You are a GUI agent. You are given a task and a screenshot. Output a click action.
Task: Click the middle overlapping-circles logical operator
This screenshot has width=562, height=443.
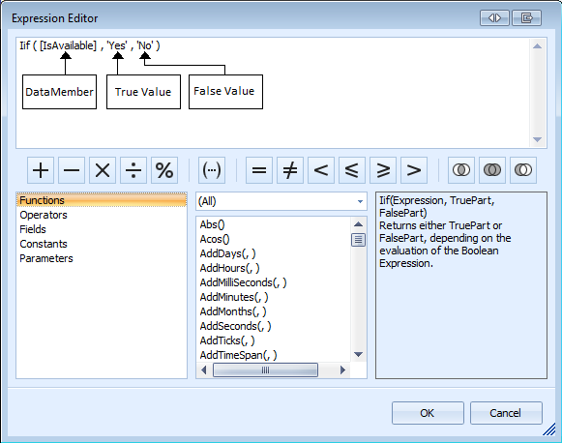(x=492, y=170)
